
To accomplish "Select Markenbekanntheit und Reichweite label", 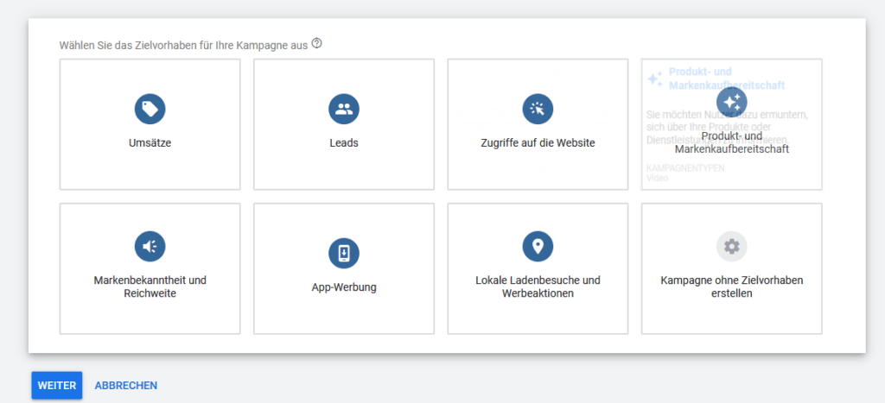I will pyautogui.click(x=150, y=287).
